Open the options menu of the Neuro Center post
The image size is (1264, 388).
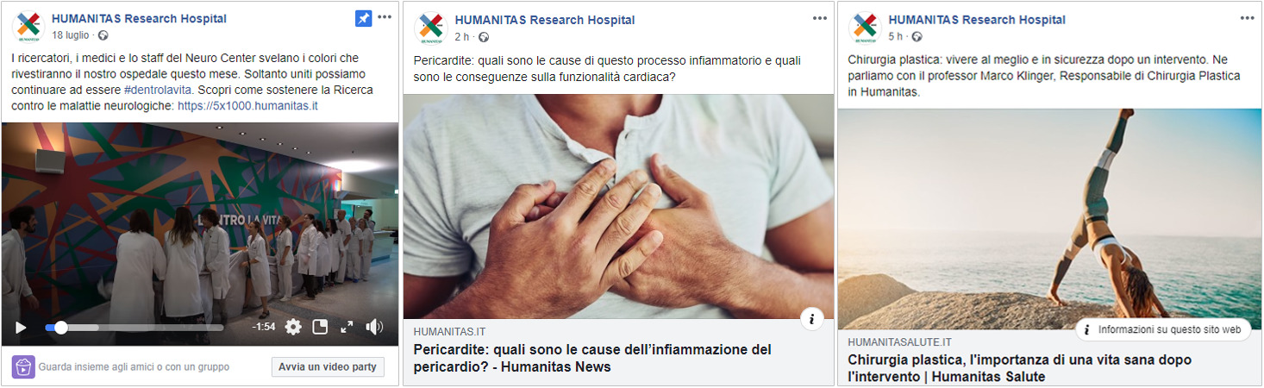[x=385, y=18]
